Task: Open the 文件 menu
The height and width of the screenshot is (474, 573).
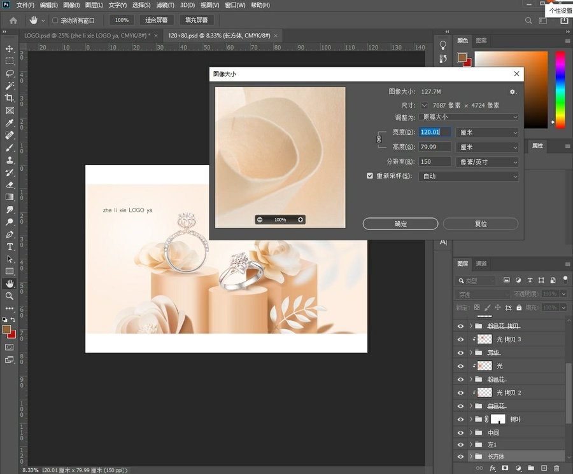Action: (25, 5)
